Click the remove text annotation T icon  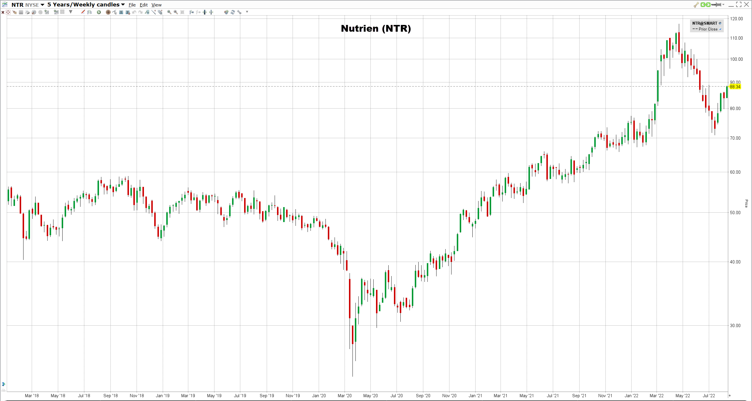click(x=128, y=12)
